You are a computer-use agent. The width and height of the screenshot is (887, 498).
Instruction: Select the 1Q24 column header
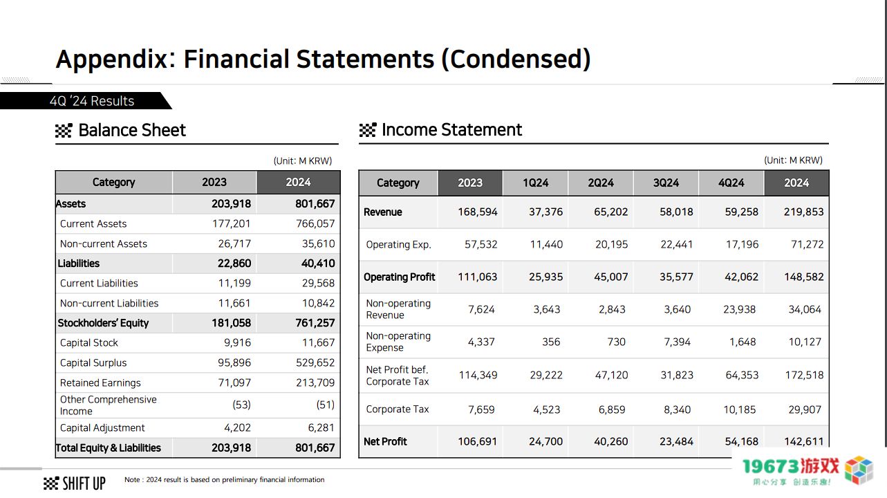coord(535,183)
